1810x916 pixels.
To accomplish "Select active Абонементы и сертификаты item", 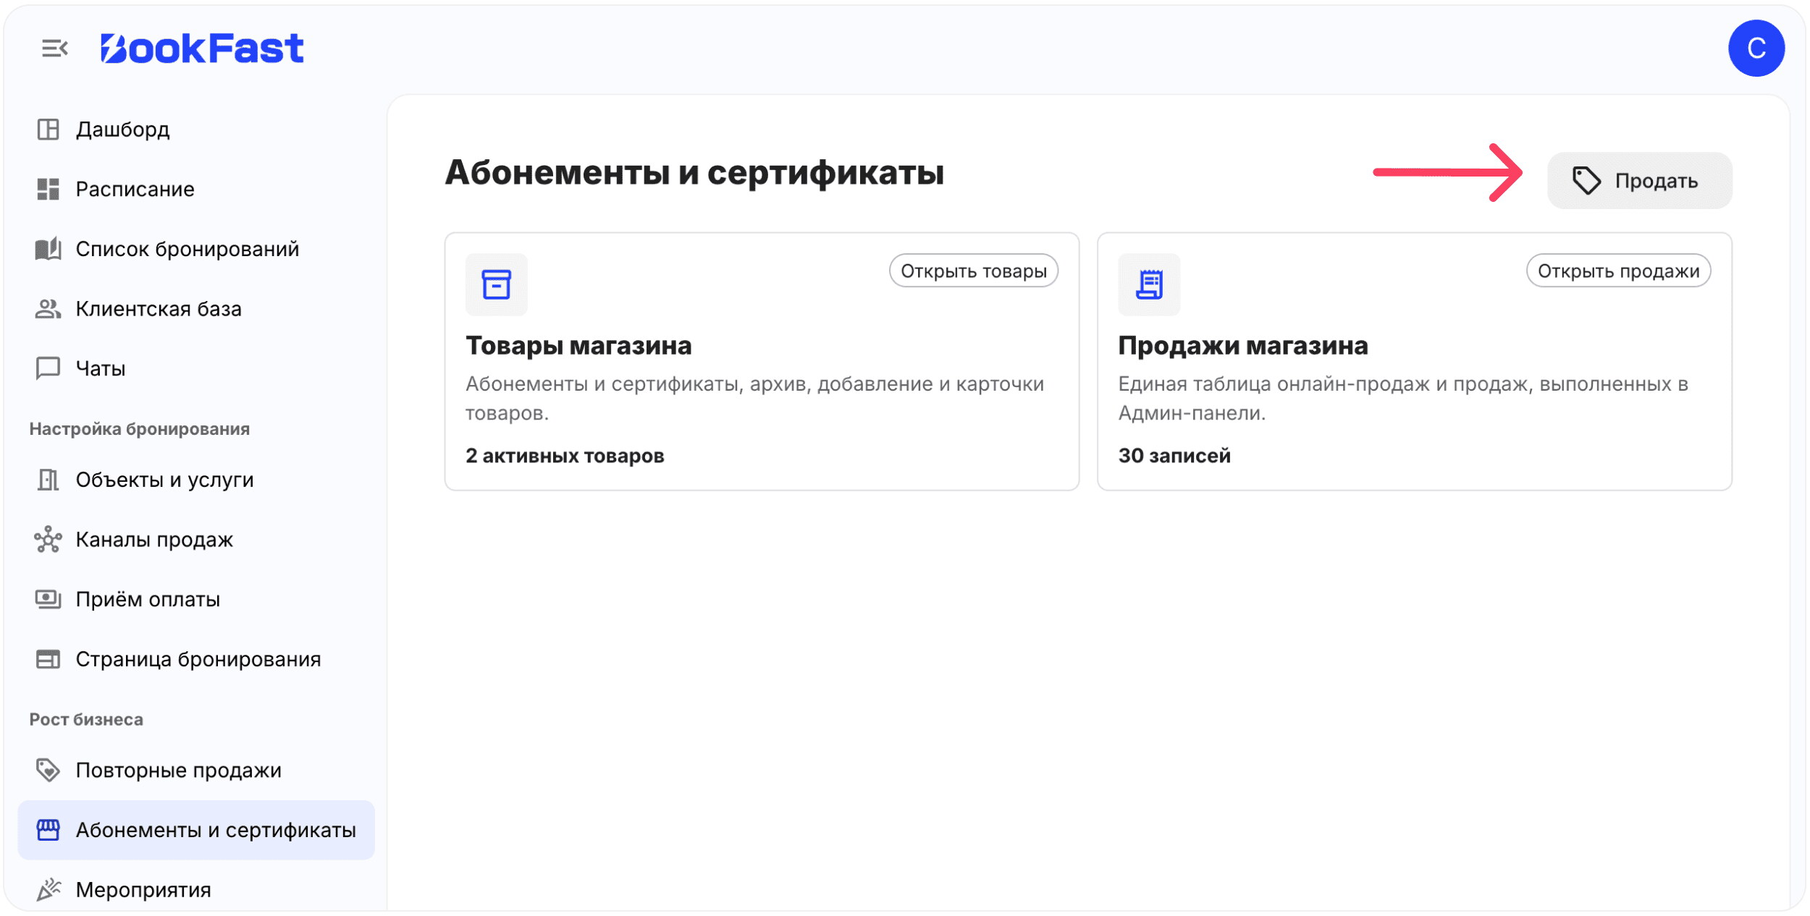I will click(x=196, y=830).
